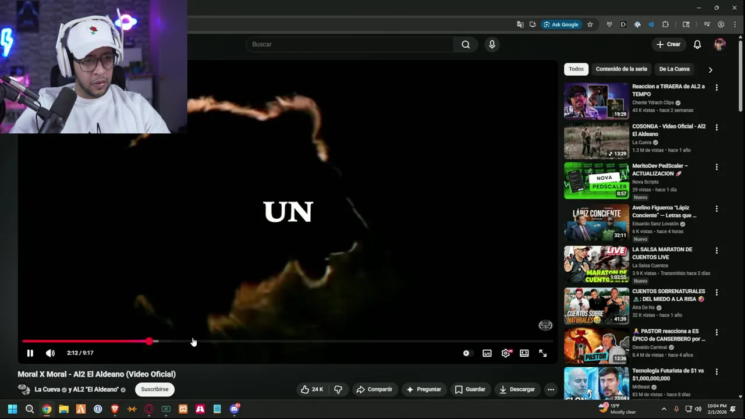Dislike the video with thumbs-down
This screenshot has height=419, width=745.
338,389
